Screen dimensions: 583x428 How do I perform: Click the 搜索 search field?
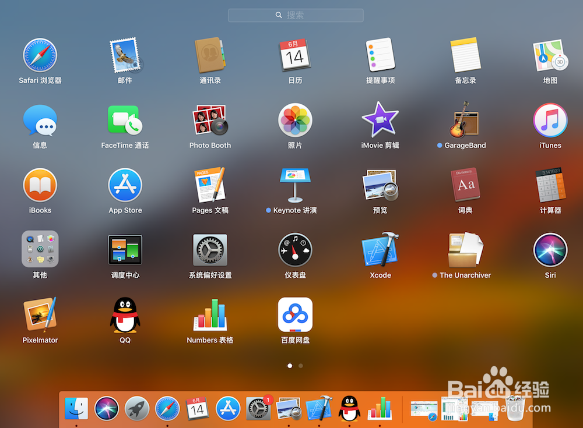coord(296,15)
